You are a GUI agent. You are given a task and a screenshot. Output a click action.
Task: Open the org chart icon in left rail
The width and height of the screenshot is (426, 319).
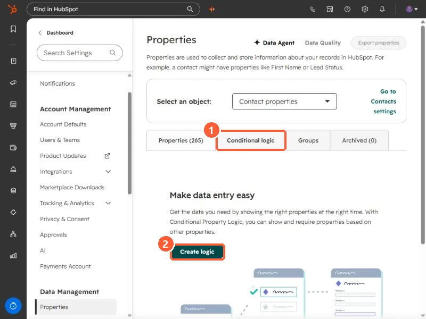point(13,234)
